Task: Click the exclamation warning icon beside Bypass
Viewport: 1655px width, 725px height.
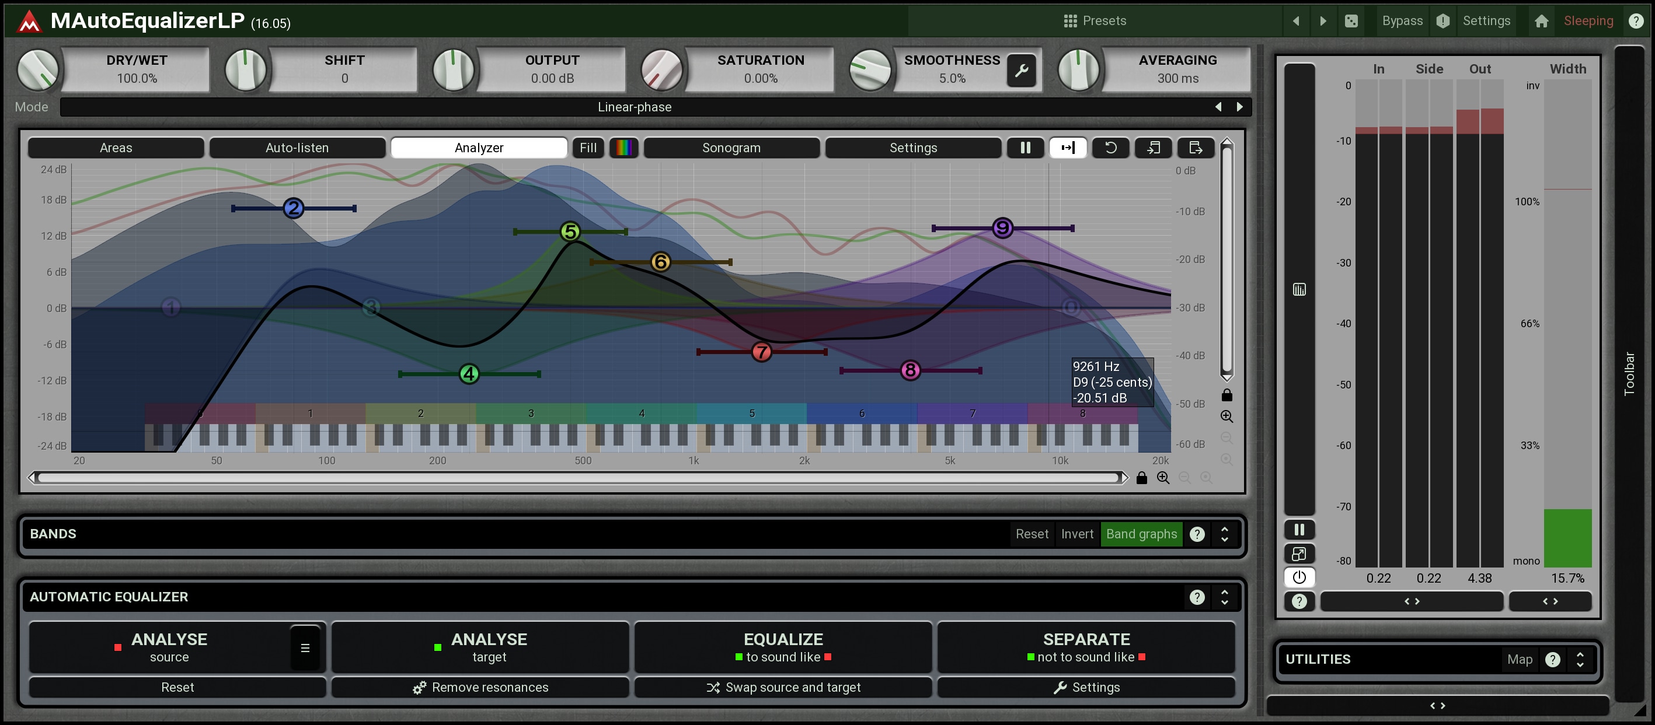Action: (x=1443, y=20)
